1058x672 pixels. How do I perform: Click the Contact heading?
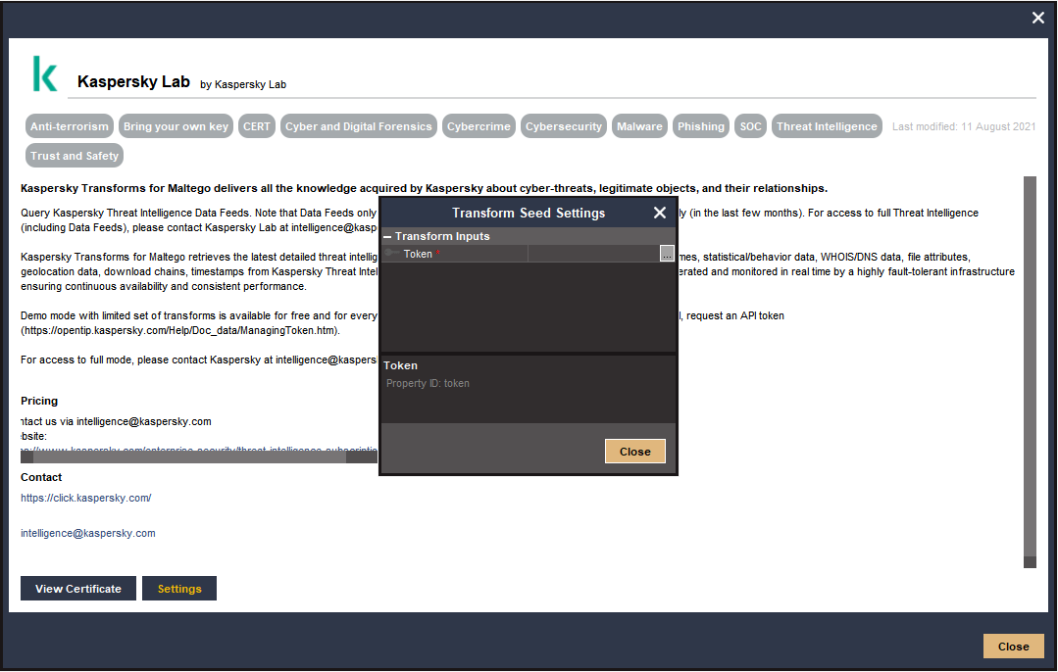pyautogui.click(x=41, y=477)
